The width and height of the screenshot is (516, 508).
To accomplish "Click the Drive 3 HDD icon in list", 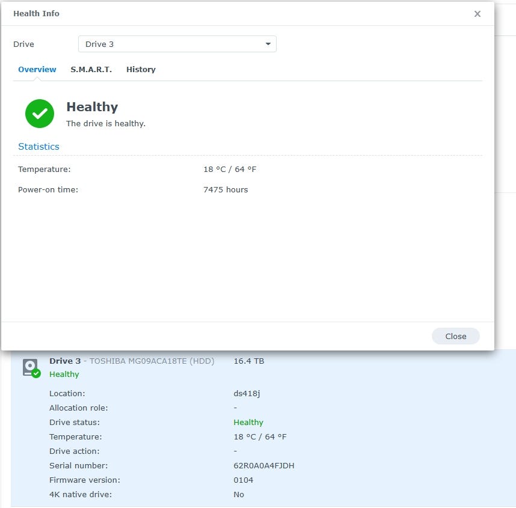I will tap(32, 369).
